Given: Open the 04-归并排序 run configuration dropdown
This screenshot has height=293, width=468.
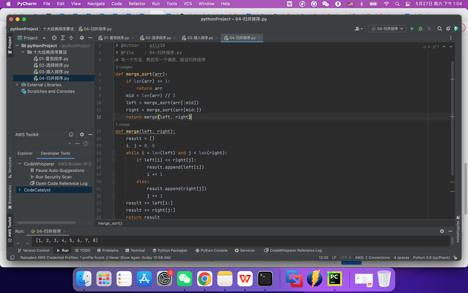Looking at the screenshot, I should [387, 29].
